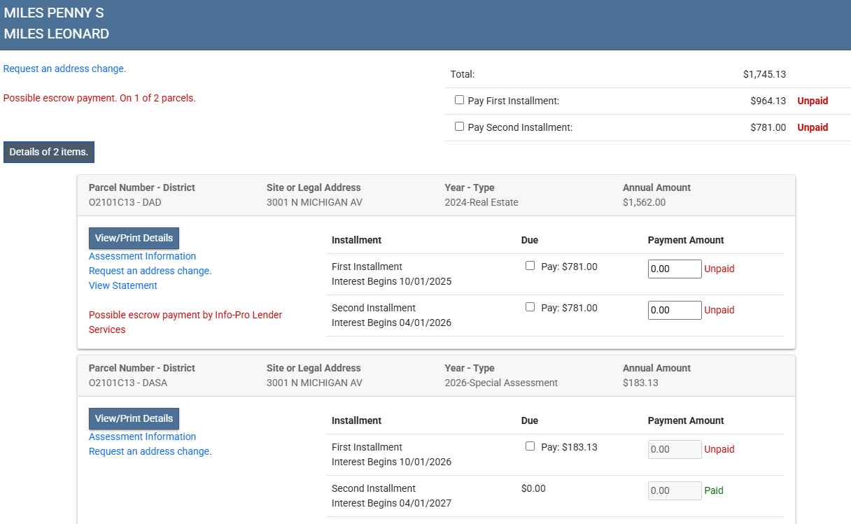The width and height of the screenshot is (851, 524).
Task: Click second installment payment amount field for Real Estate
Action: 674,310
